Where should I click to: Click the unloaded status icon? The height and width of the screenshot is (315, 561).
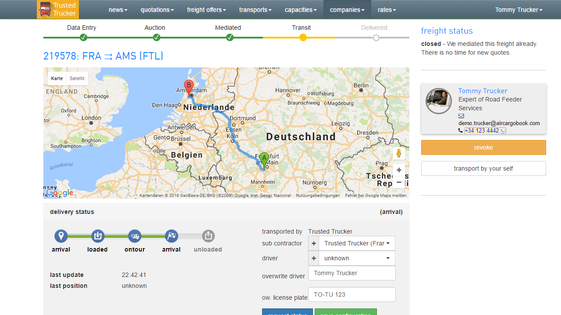pos(208,236)
